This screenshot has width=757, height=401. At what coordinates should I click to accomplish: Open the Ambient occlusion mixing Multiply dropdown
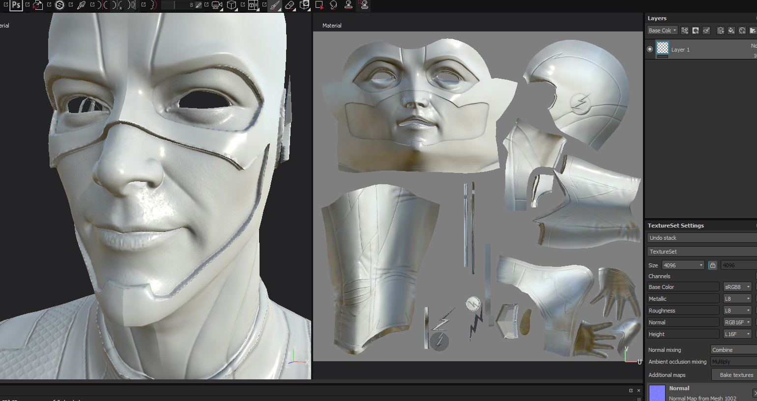[734, 362]
